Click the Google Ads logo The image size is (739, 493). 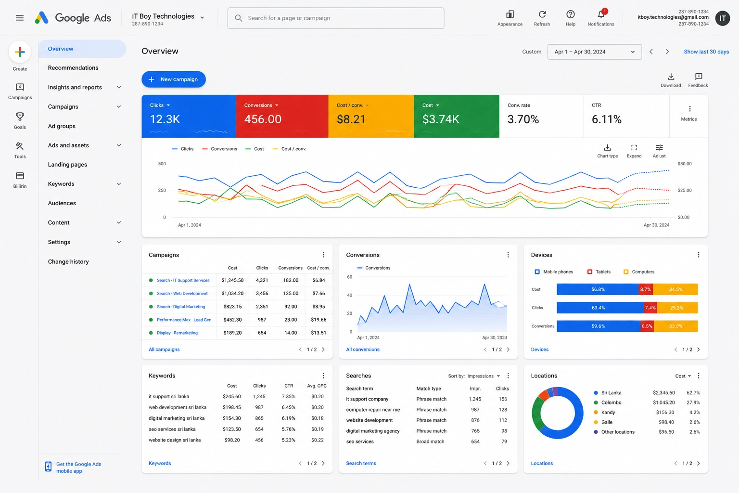click(x=73, y=18)
